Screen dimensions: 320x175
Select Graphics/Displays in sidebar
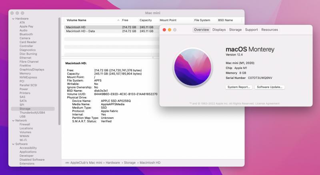(32, 70)
